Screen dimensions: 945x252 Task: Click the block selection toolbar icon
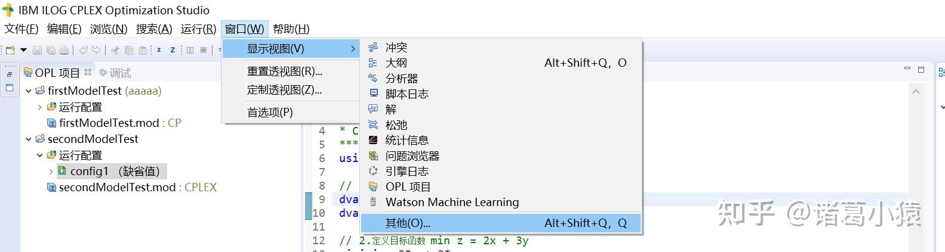click(x=204, y=51)
